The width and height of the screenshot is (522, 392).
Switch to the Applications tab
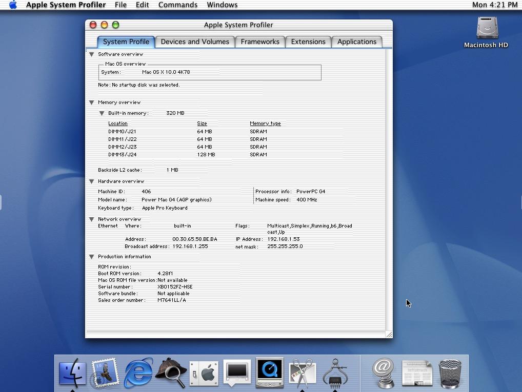click(x=356, y=42)
